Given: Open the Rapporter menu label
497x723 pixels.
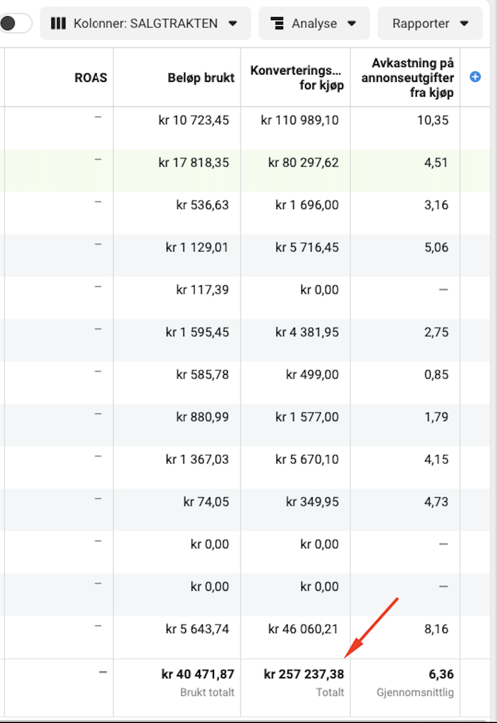Looking at the screenshot, I should click(420, 23).
